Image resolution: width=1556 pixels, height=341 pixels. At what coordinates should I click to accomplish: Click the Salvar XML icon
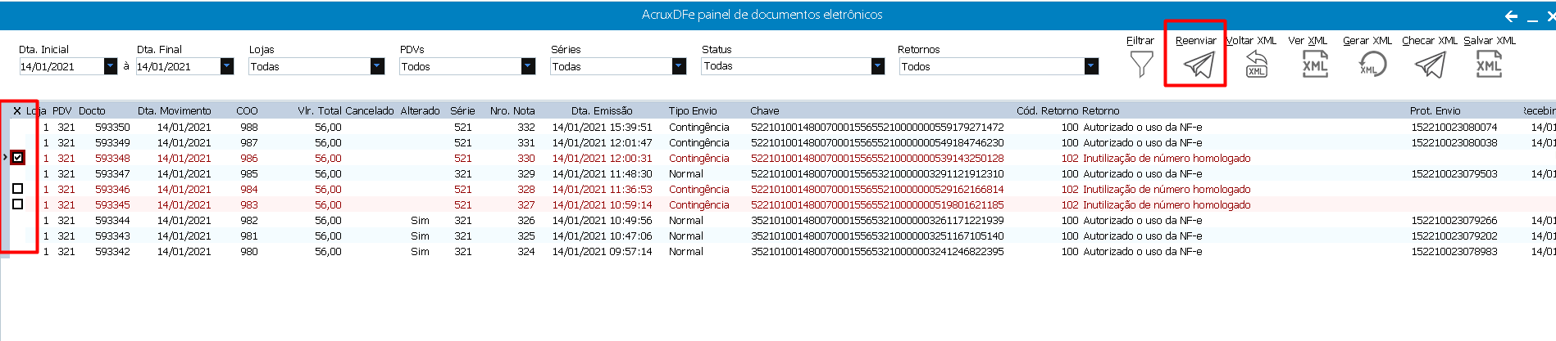click(x=1488, y=64)
